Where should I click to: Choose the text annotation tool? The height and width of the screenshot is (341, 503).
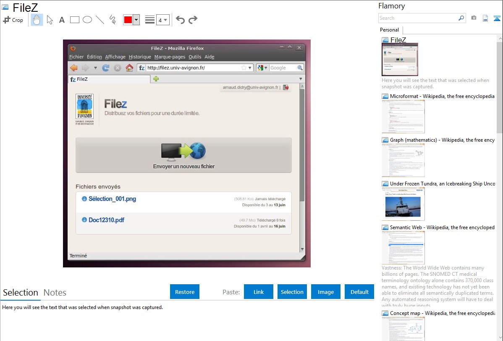click(x=62, y=20)
